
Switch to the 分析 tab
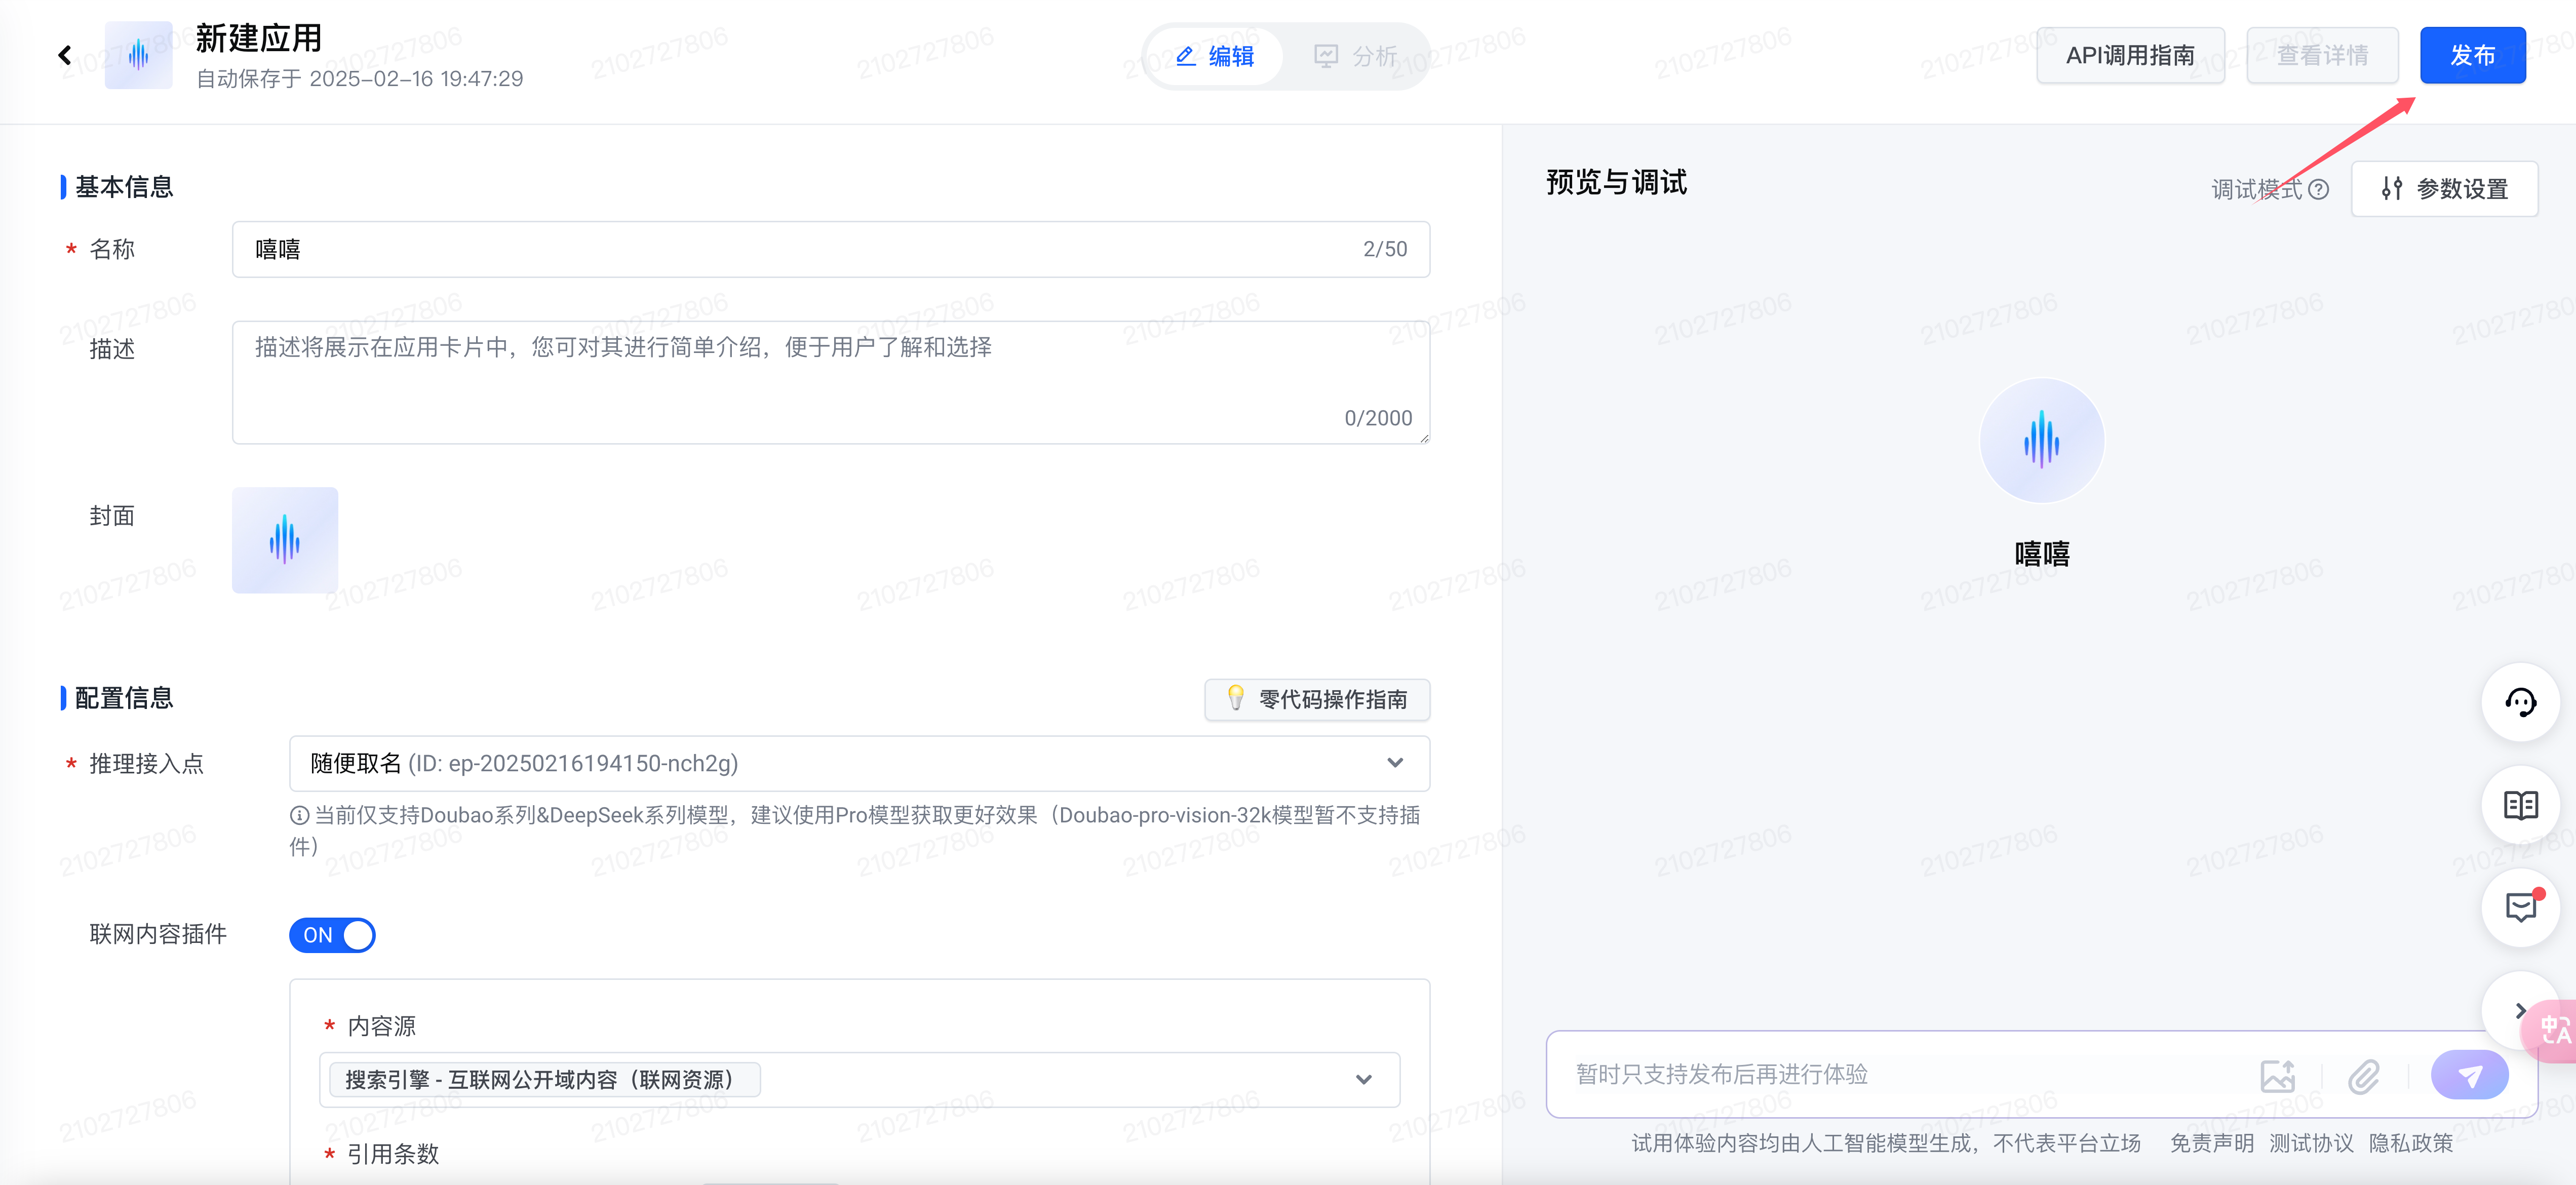(x=1355, y=56)
